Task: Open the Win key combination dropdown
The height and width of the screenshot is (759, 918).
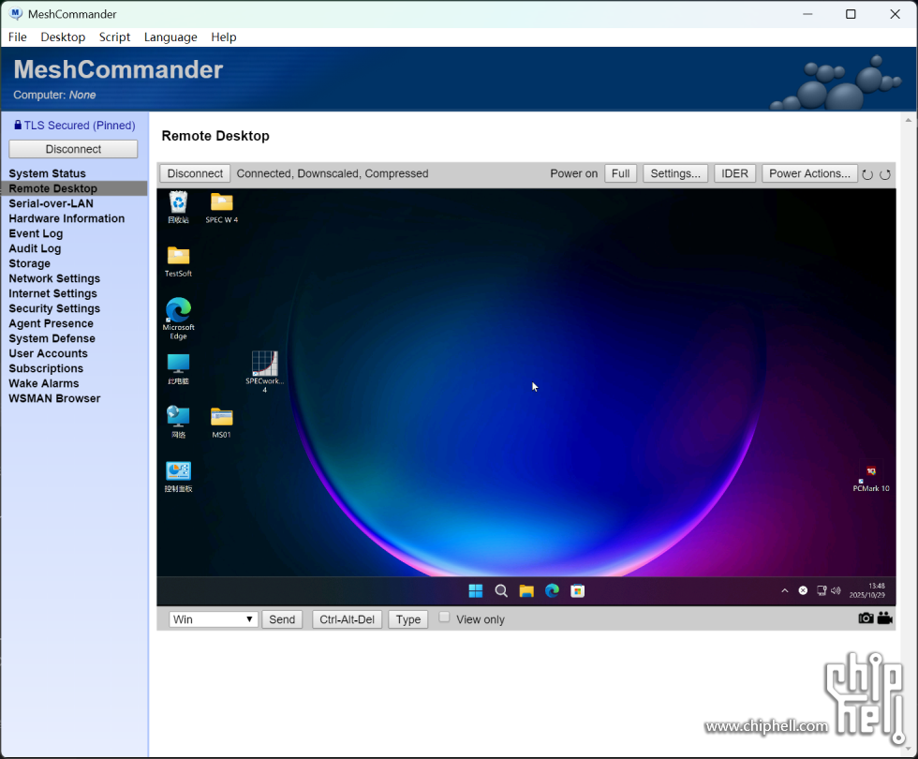Action: pyautogui.click(x=214, y=619)
